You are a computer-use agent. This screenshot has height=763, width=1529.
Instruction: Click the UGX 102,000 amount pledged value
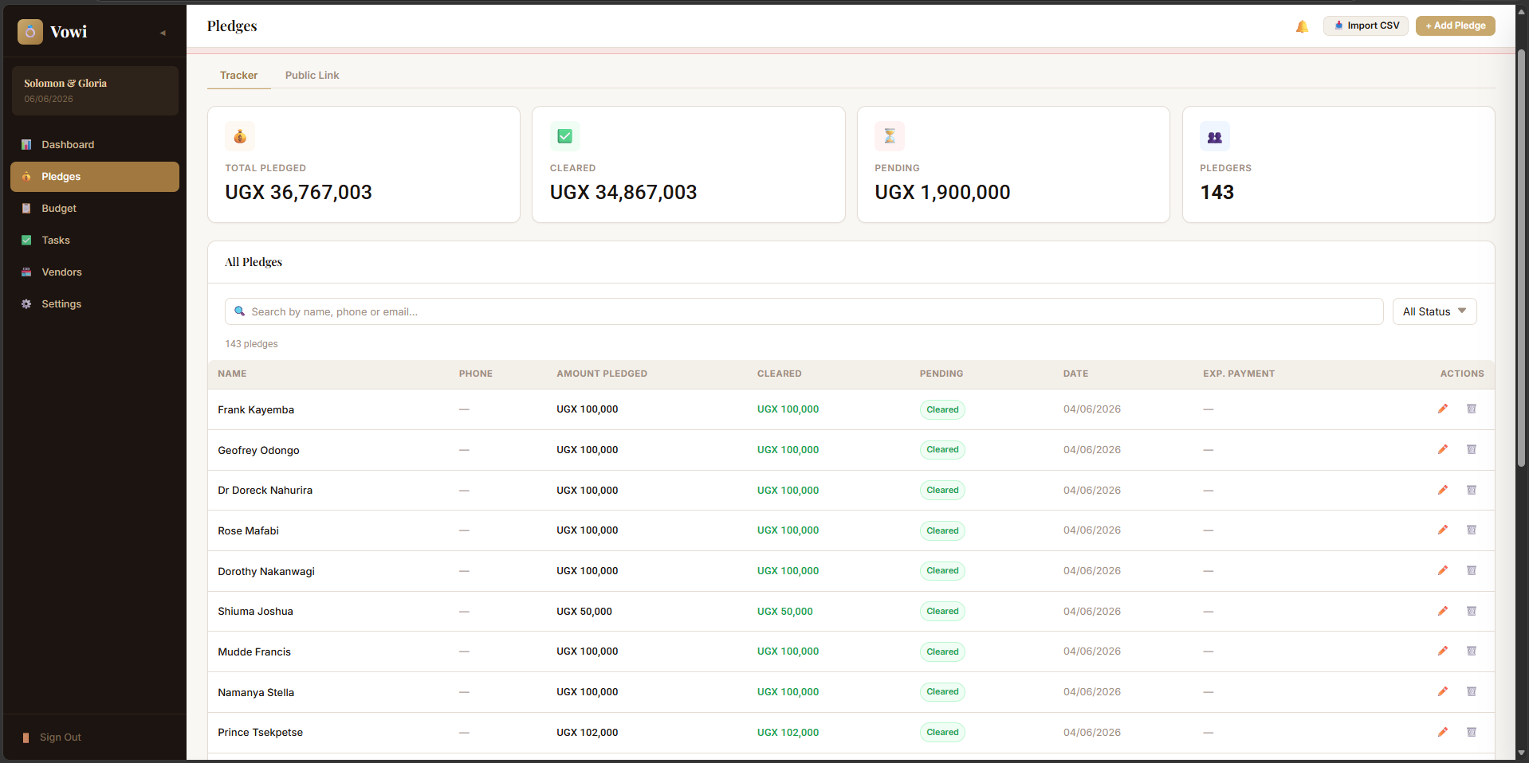click(x=587, y=733)
